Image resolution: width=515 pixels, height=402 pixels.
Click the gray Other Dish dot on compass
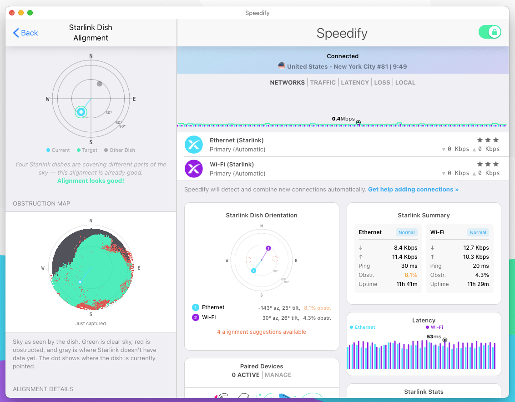100,84
